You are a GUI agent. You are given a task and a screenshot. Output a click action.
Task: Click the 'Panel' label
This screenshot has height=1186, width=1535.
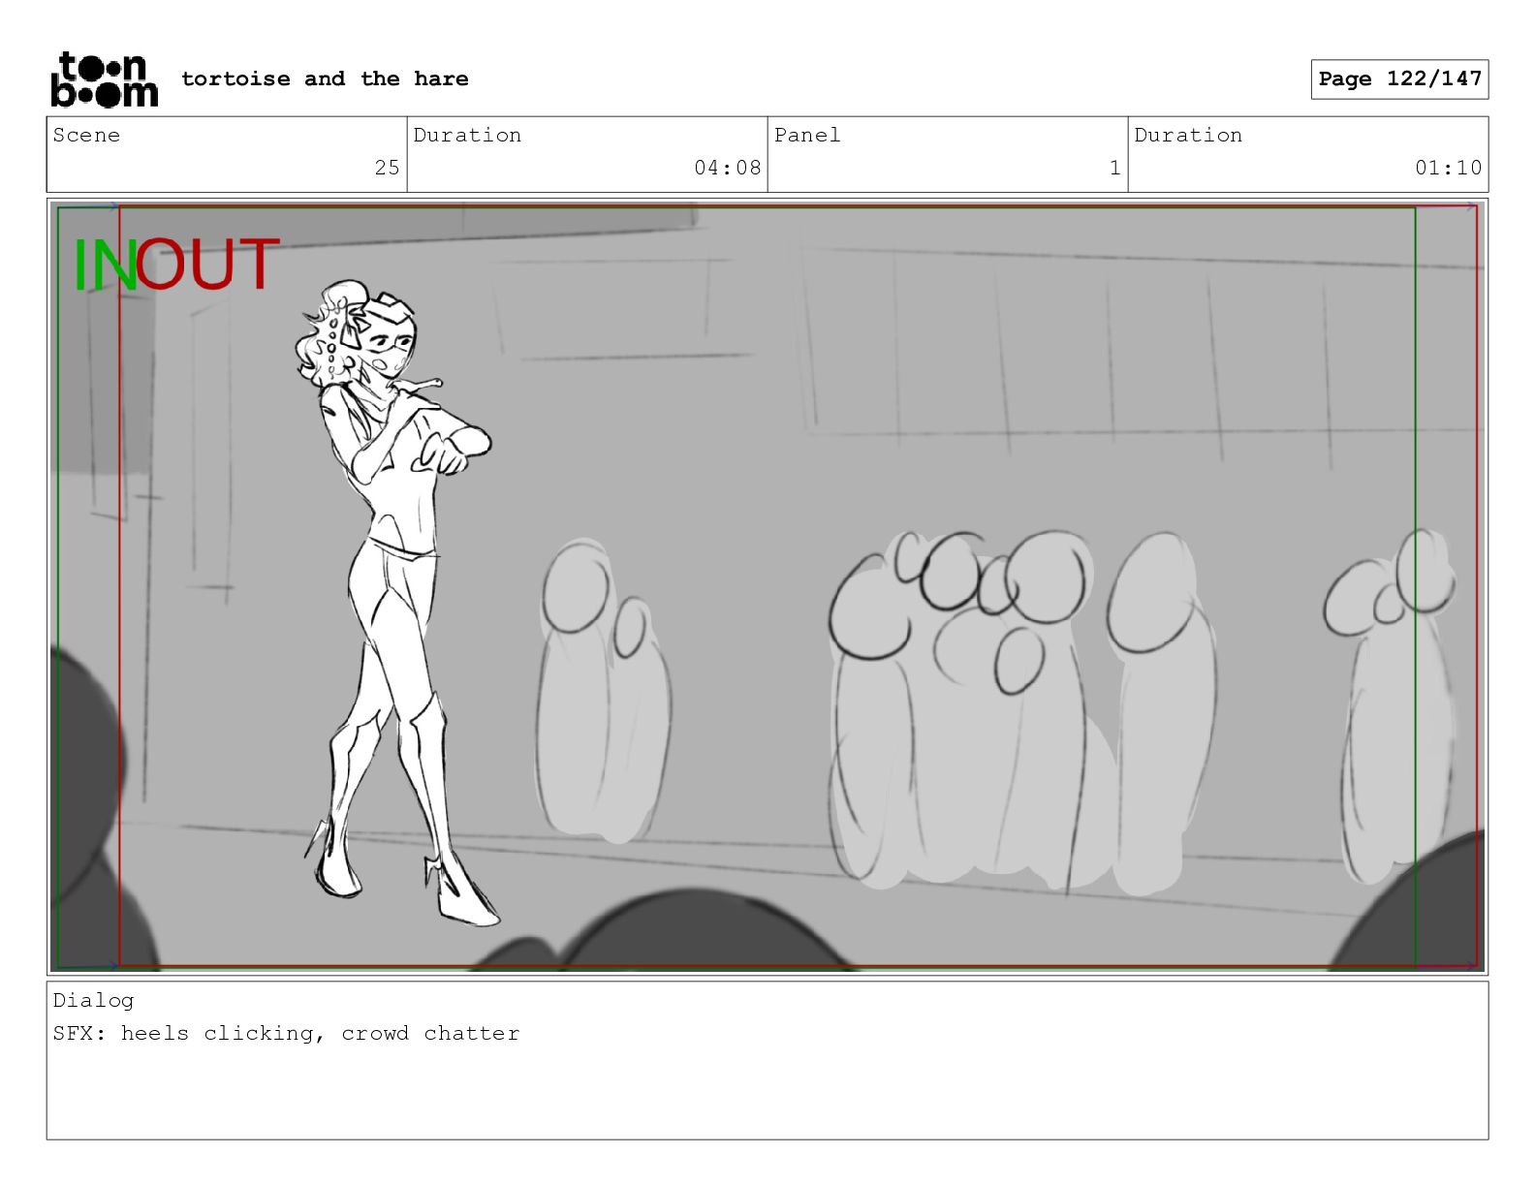click(807, 135)
